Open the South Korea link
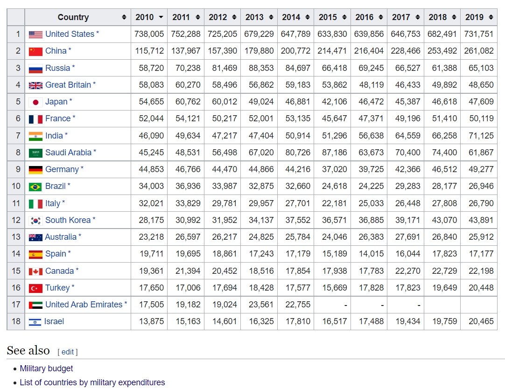The image size is (505, 389). click(68, 220)
